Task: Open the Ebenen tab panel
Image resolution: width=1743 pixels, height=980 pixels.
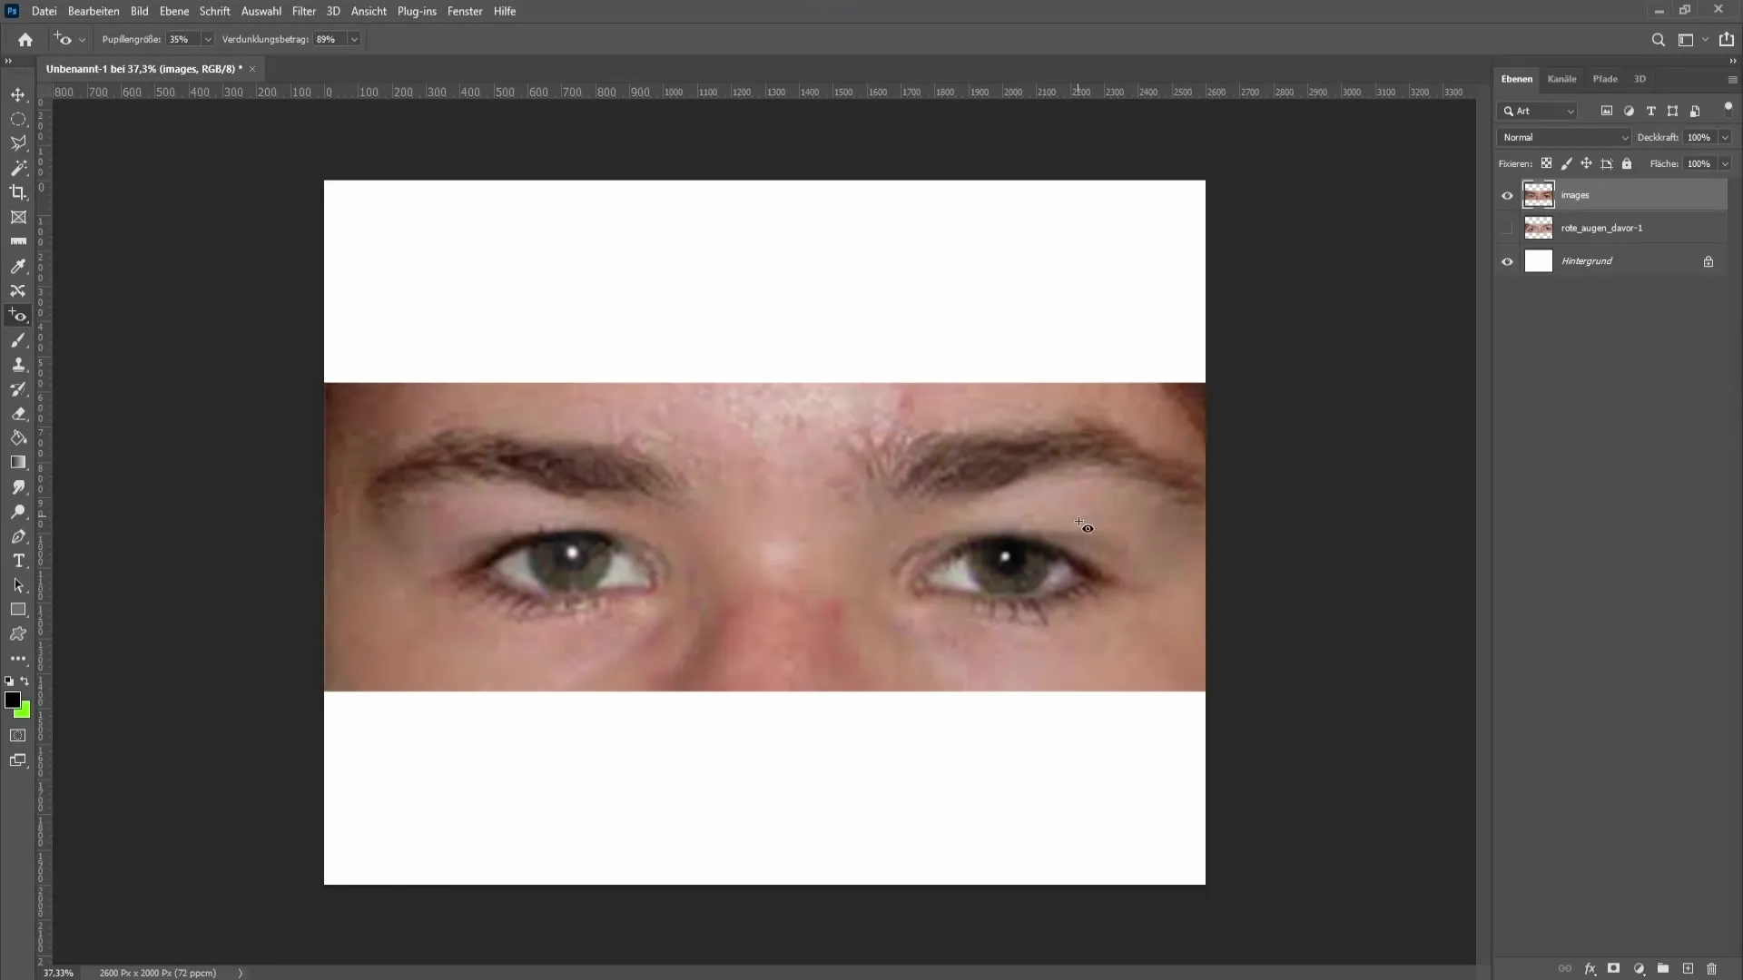Action: point(1517,78)
